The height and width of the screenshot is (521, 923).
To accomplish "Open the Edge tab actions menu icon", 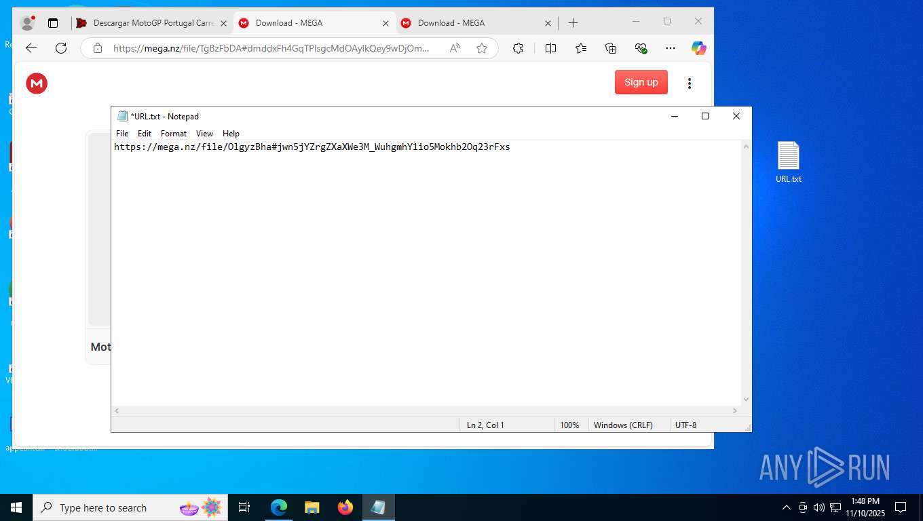I will click(53, 23).
